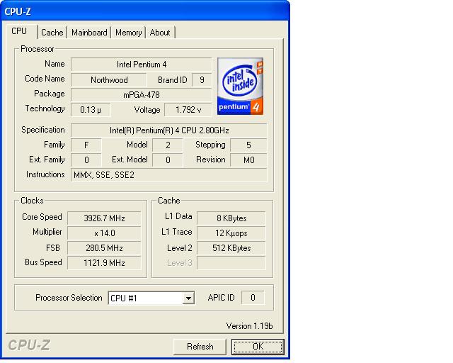Click the Level 2 cache value field
The height and width of the screenshot is (363, 453).
click(231, 248)
